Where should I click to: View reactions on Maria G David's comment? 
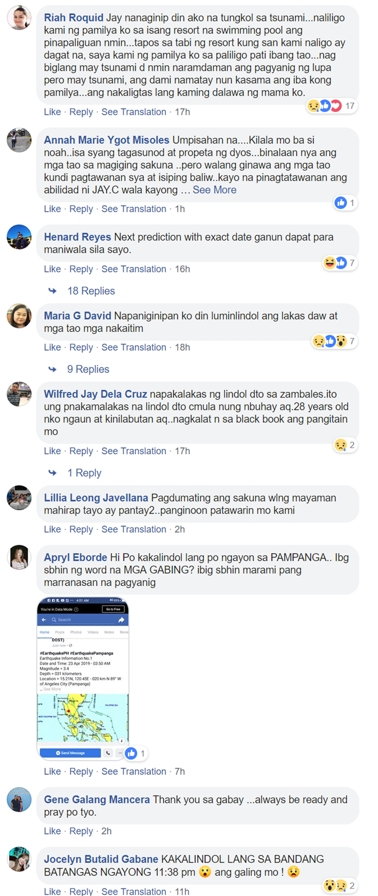click(x=335, y=341)
